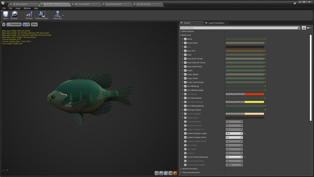Screen dimensions: 314x177
Task: Uncheck the Head parameter checkbox
Action: [x=185, y=55]
